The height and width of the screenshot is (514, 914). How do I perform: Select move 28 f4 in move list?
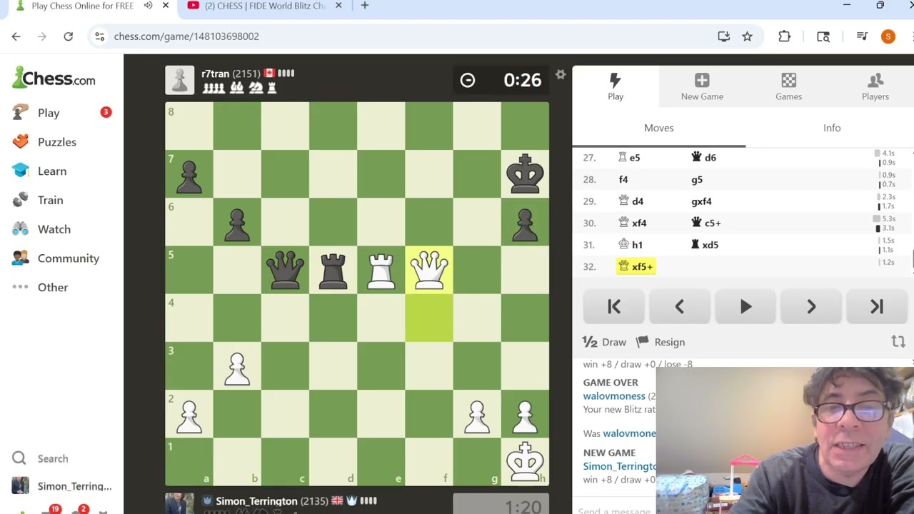point(623,179)
